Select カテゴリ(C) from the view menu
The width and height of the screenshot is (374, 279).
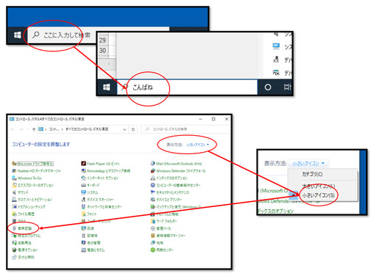[312, 174]
